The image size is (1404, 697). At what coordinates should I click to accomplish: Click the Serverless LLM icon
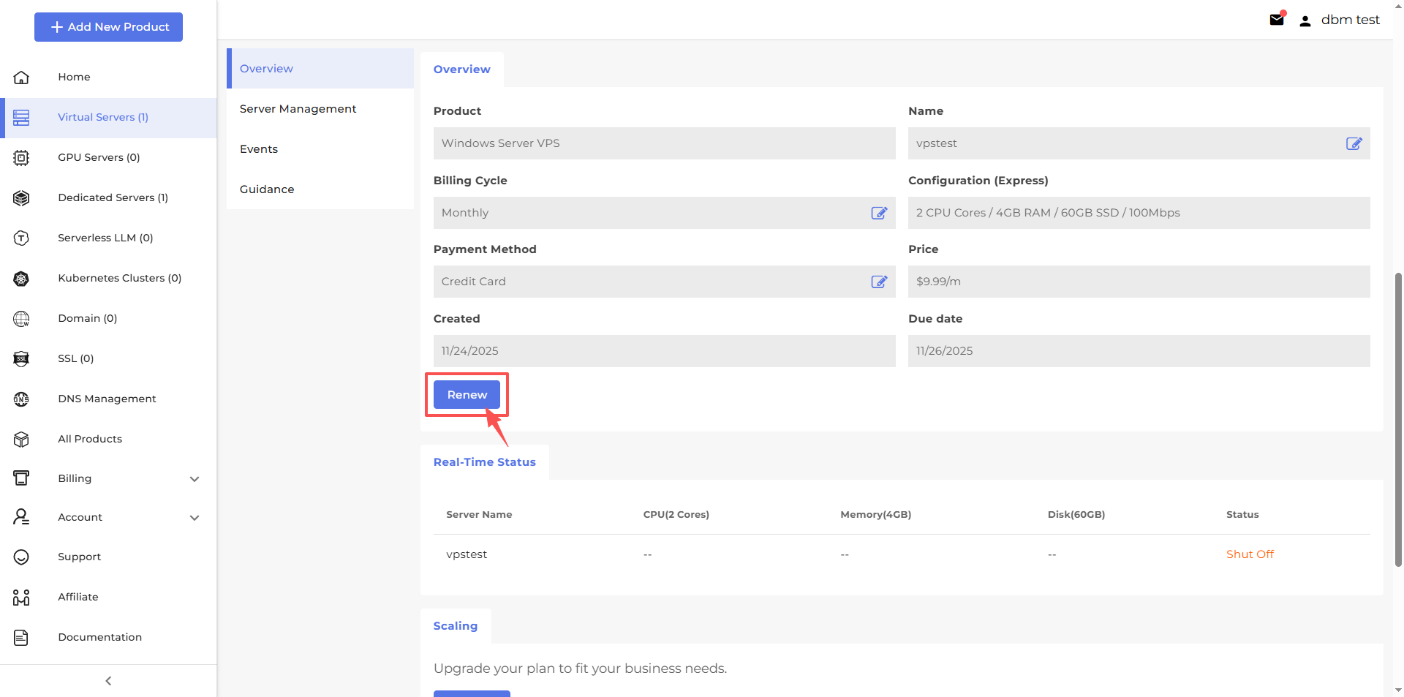(x=21, y=238)
